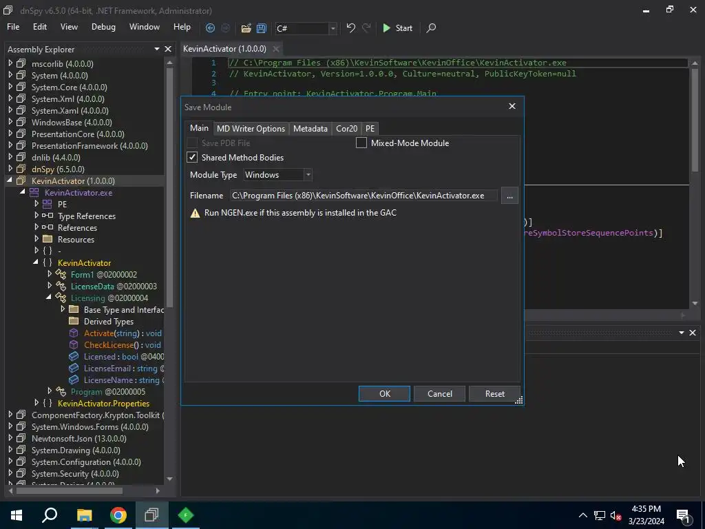Browse for filename with the ... button
This screenshot has width=705, height=529.
pos(509,196)
